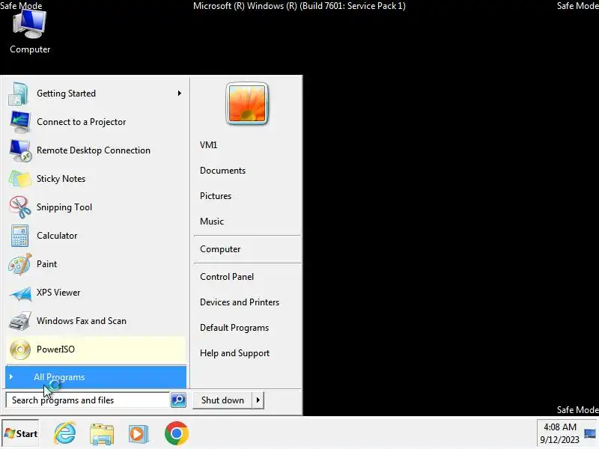Viewport: 599px width, 449px height.
Task: Open the Computer desktop icon
Action: pos(30,32)
